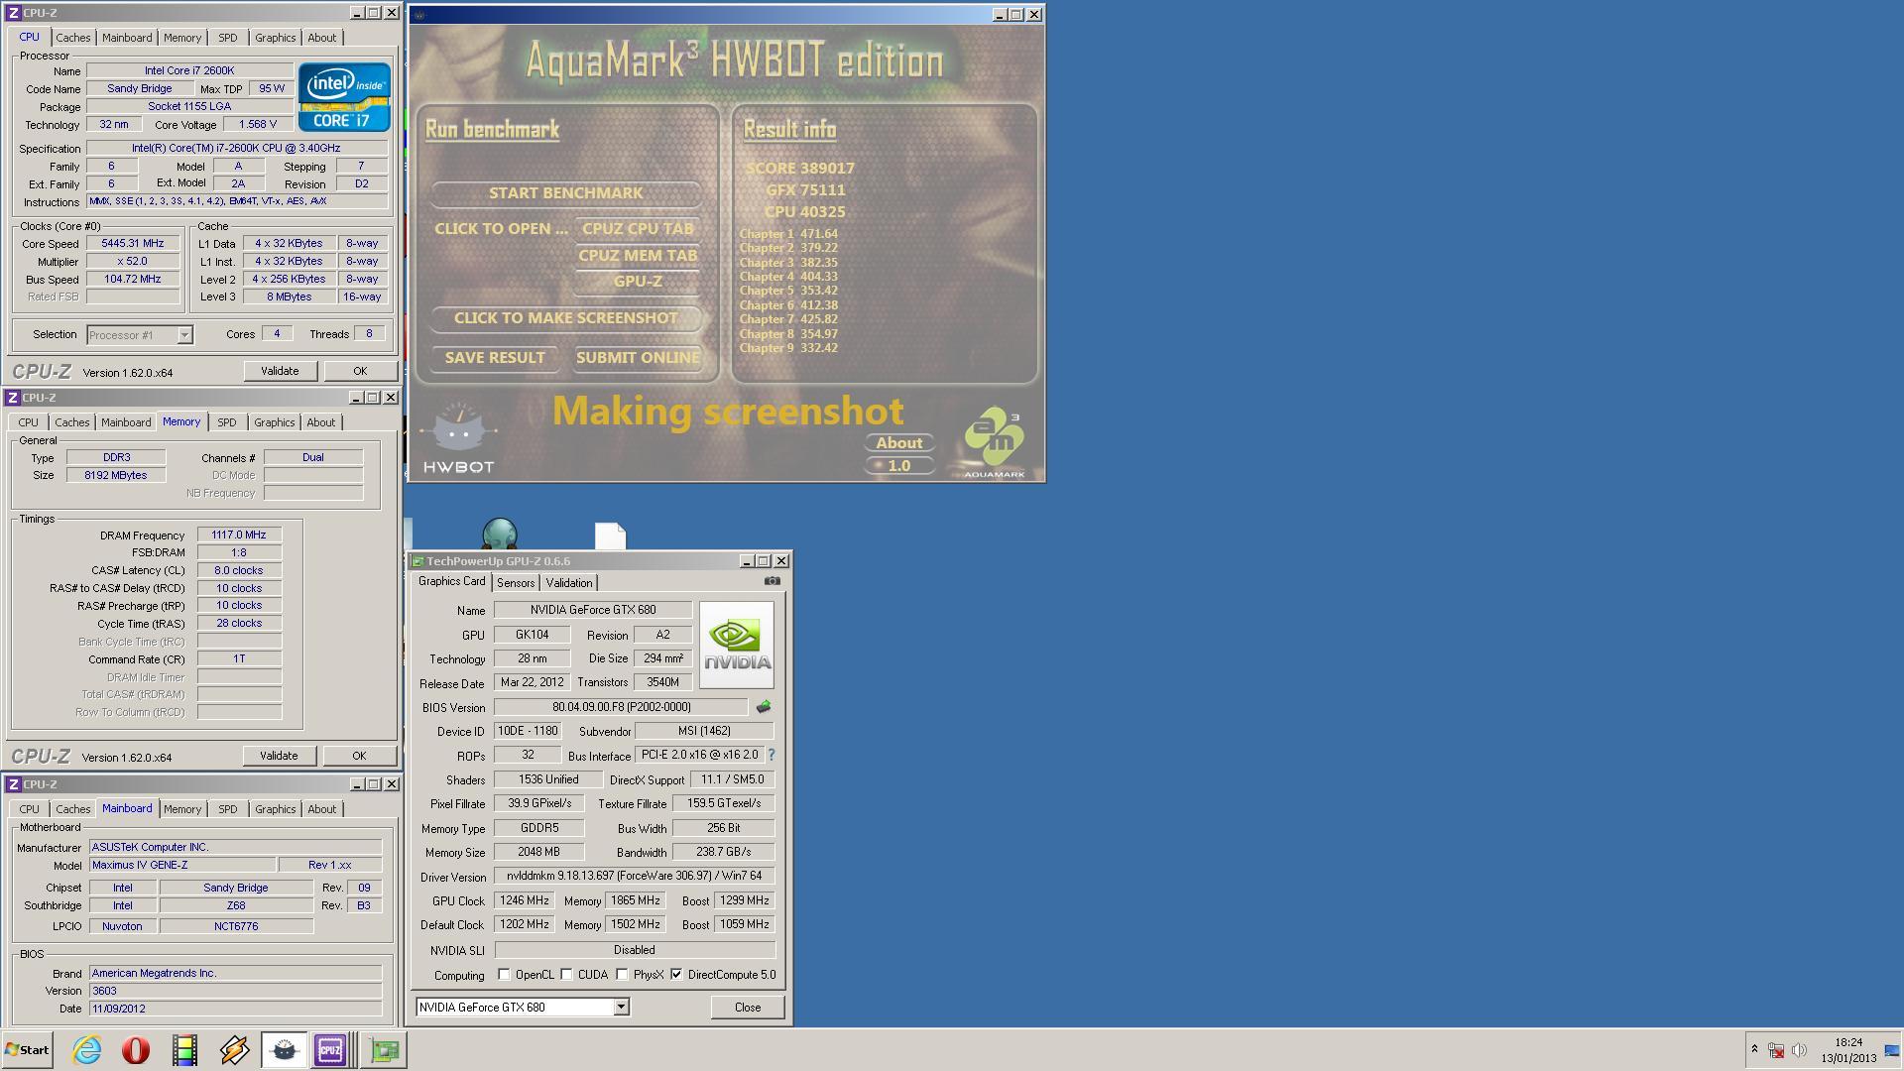
Task: Switch to the Sensors tab in GPU-Z
Action: point(516,583)
